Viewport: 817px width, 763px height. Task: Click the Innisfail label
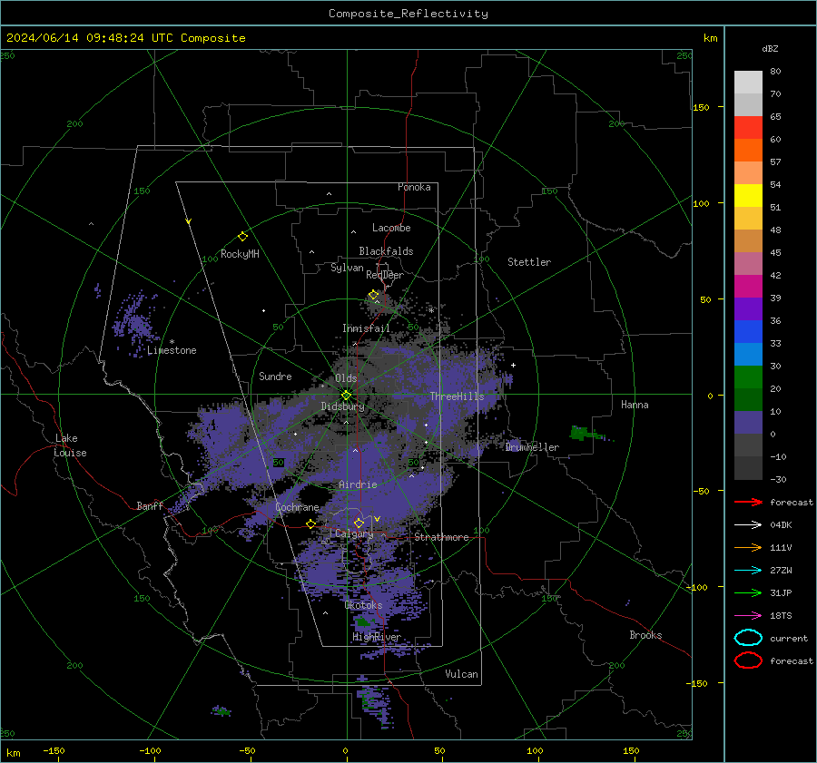[x=366, y=328]
